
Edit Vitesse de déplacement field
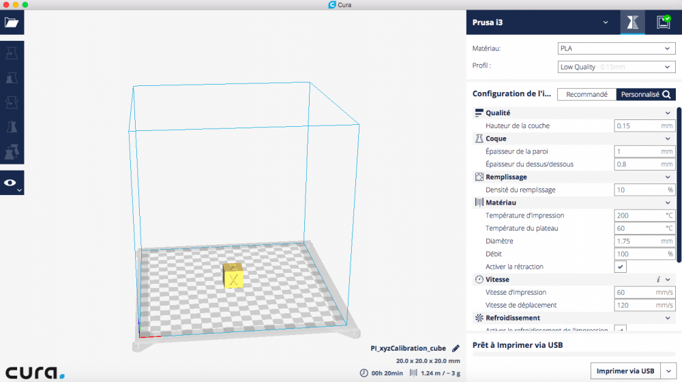(x=644, y=305)
